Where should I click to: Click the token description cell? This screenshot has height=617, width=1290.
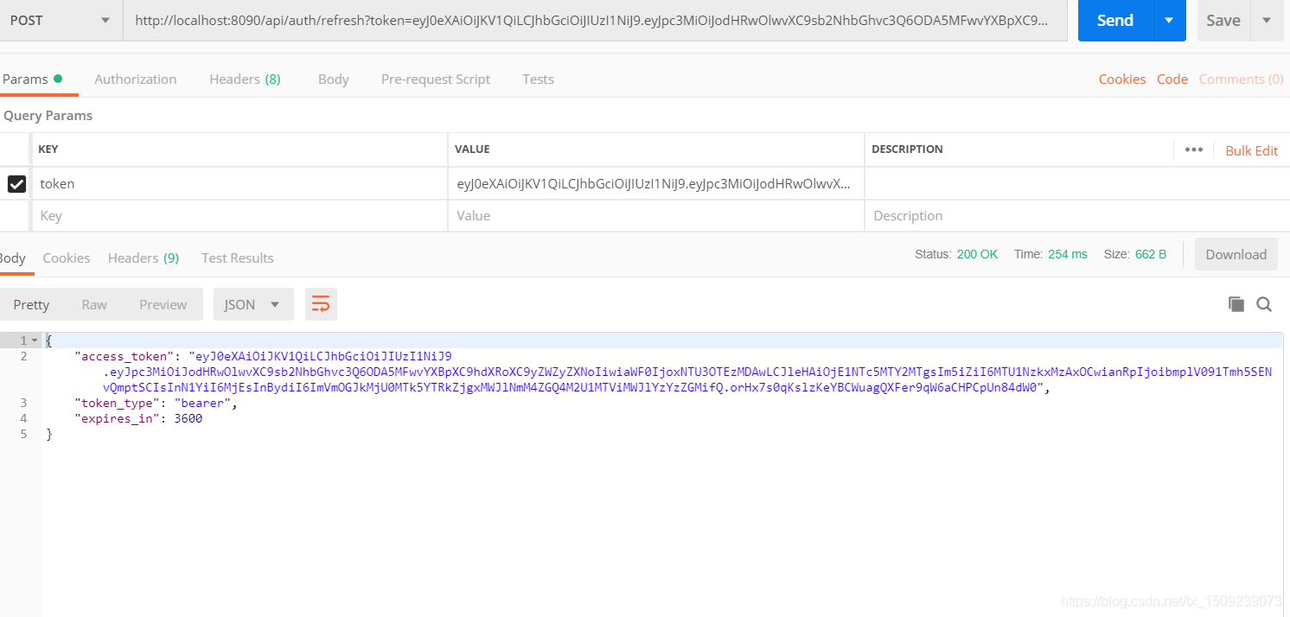1076,183
